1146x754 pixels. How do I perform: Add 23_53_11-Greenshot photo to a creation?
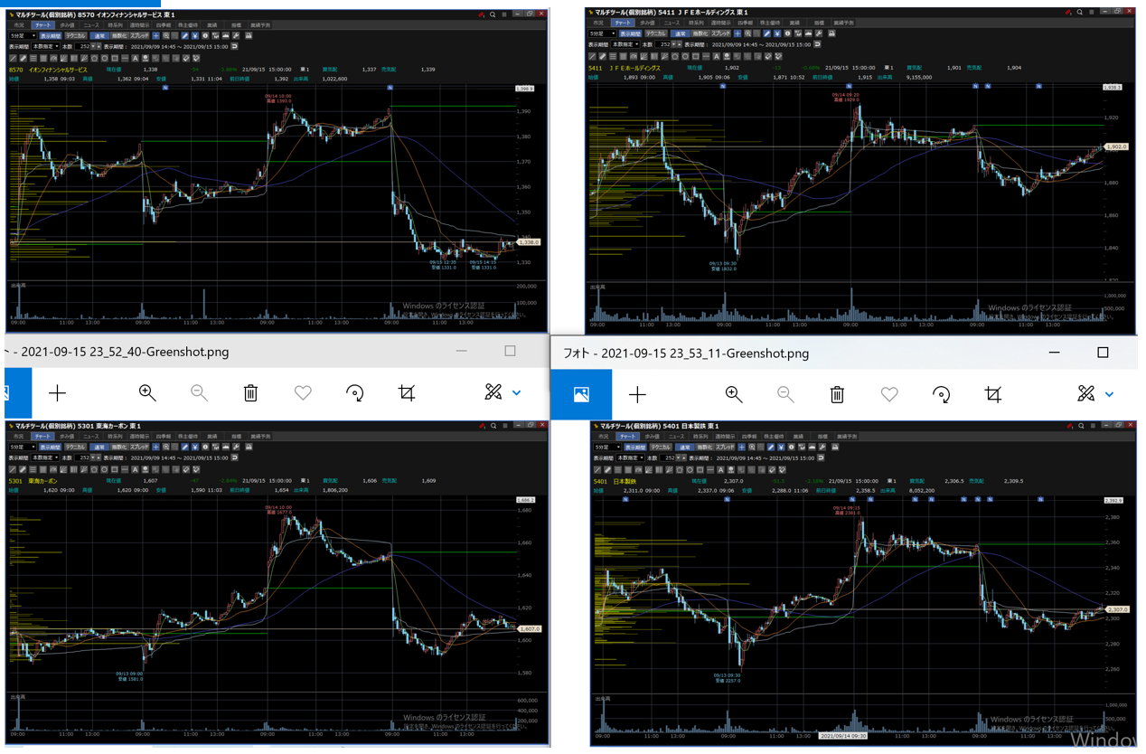coord(637,394)
